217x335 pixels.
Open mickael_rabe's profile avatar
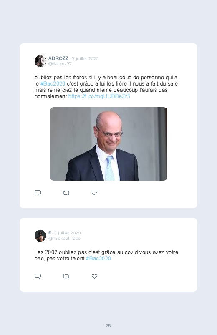pos(40,236)
